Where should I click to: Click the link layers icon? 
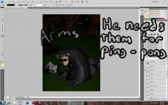tap(148, 99)
